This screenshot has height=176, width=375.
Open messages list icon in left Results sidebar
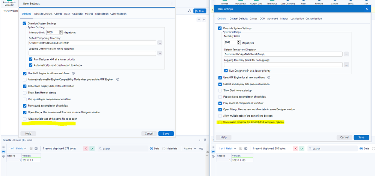3,147
